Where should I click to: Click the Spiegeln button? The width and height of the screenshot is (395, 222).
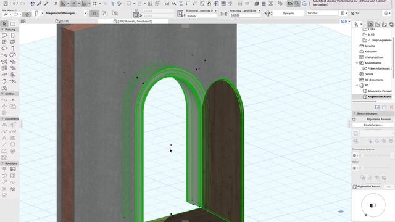tap(288, 13)
